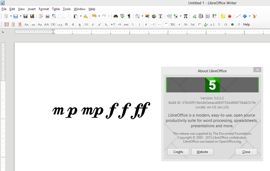Click the Build ID text in About dialog
This screenshot has width=270, height=171.
(212, 103)
